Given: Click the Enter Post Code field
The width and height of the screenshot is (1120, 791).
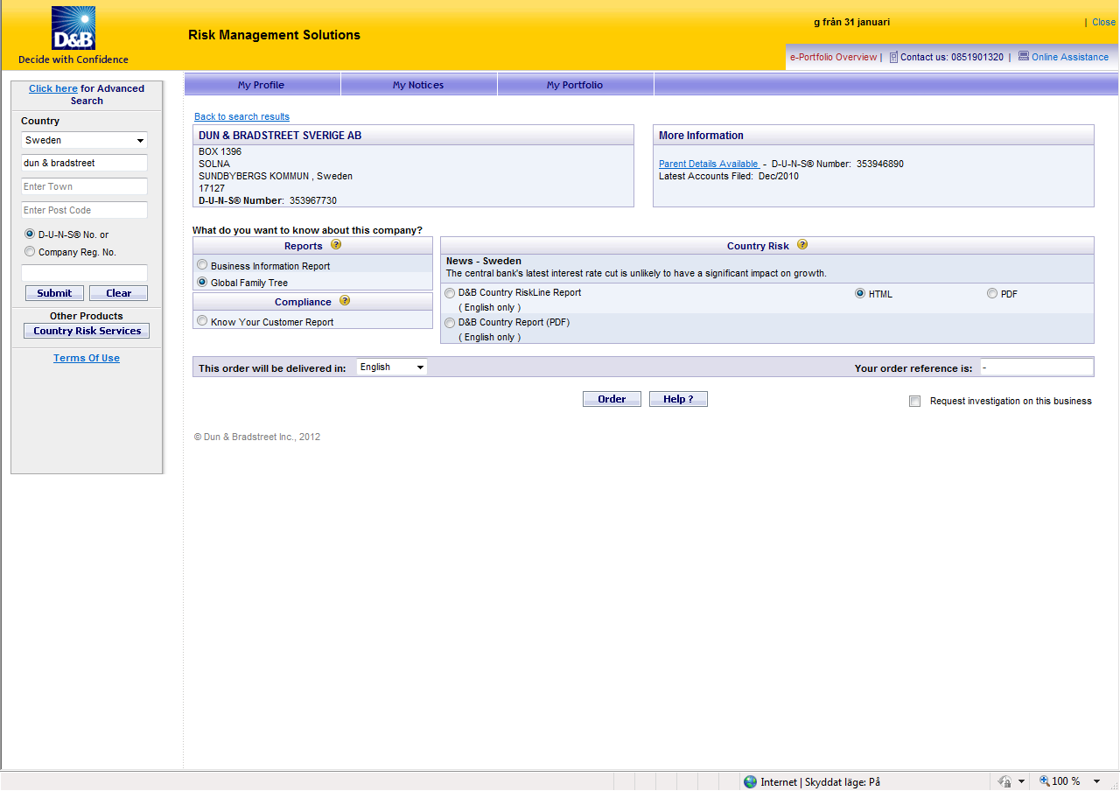Looking at the screenshot, I should pos(84,210).
